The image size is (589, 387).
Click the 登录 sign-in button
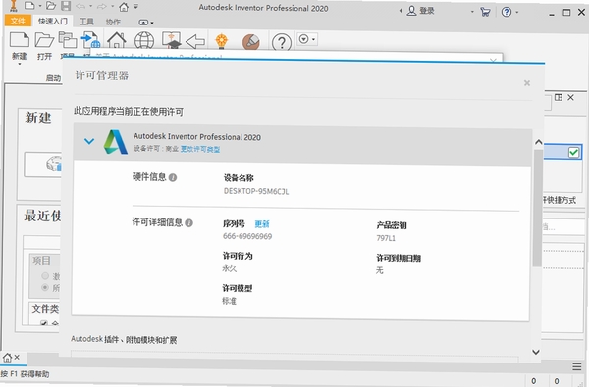[x=421, y=11]
